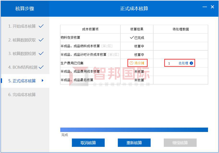Select step 6. 完成成本核算
Image resolution: width=219 pixels, height=153 pixels.
[25, 95]
